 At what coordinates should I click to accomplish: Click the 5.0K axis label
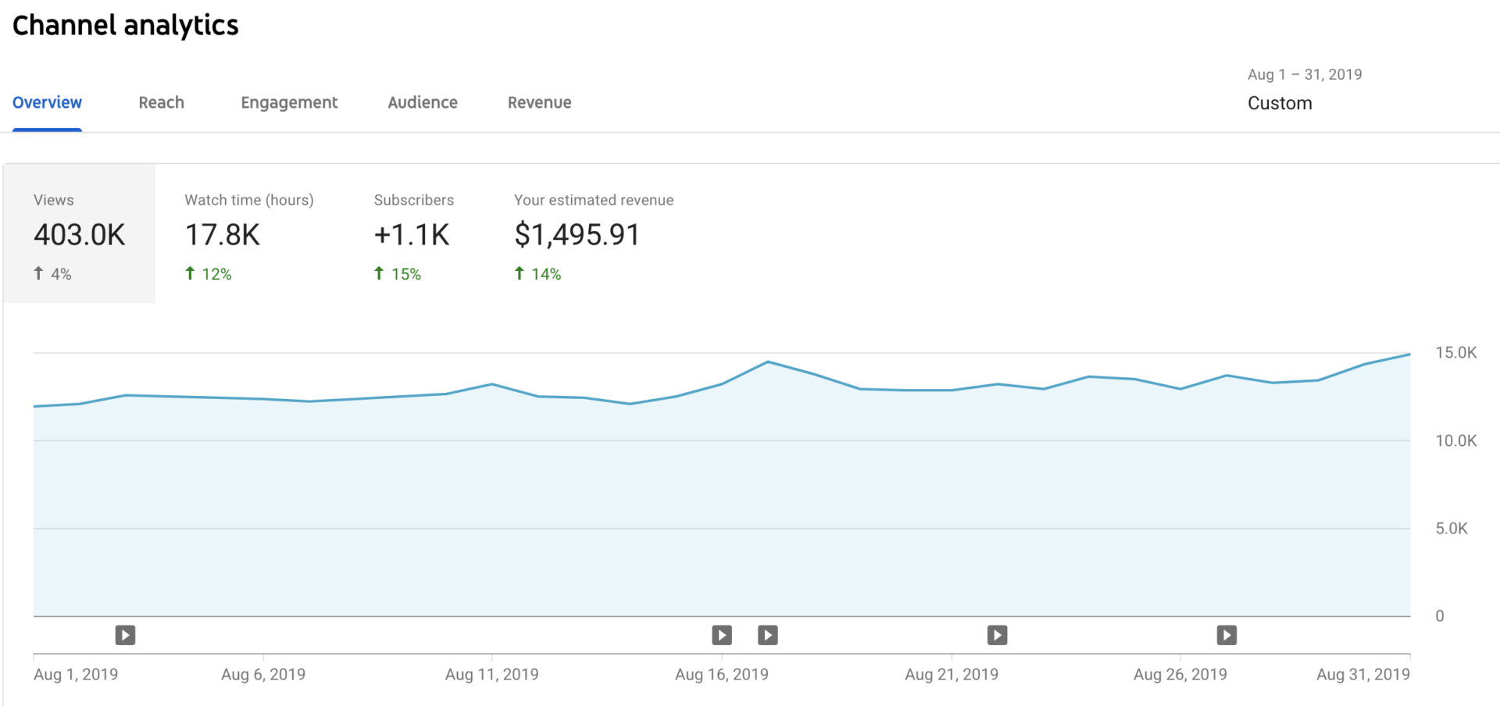(1452, 528)
